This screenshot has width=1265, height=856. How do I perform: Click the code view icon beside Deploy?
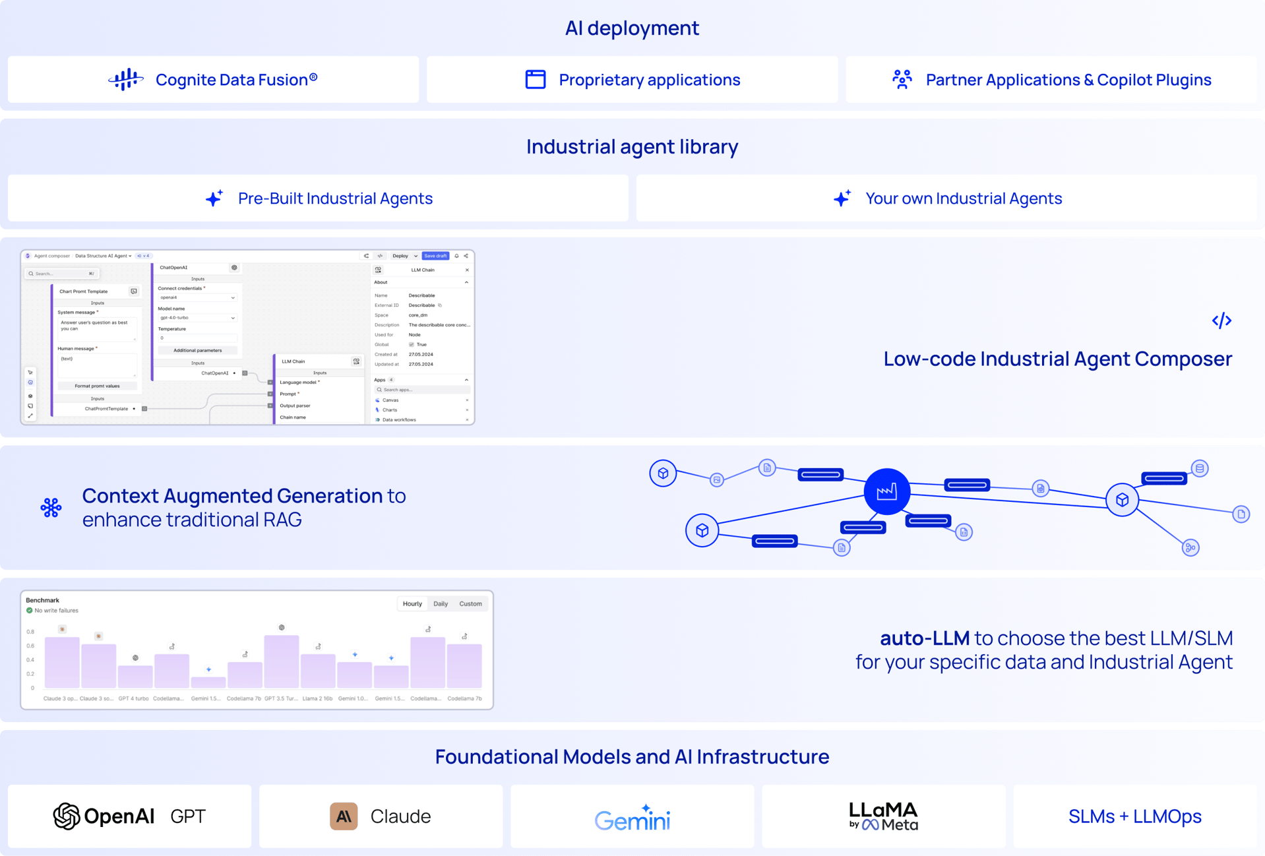click(x=380, y=256)
